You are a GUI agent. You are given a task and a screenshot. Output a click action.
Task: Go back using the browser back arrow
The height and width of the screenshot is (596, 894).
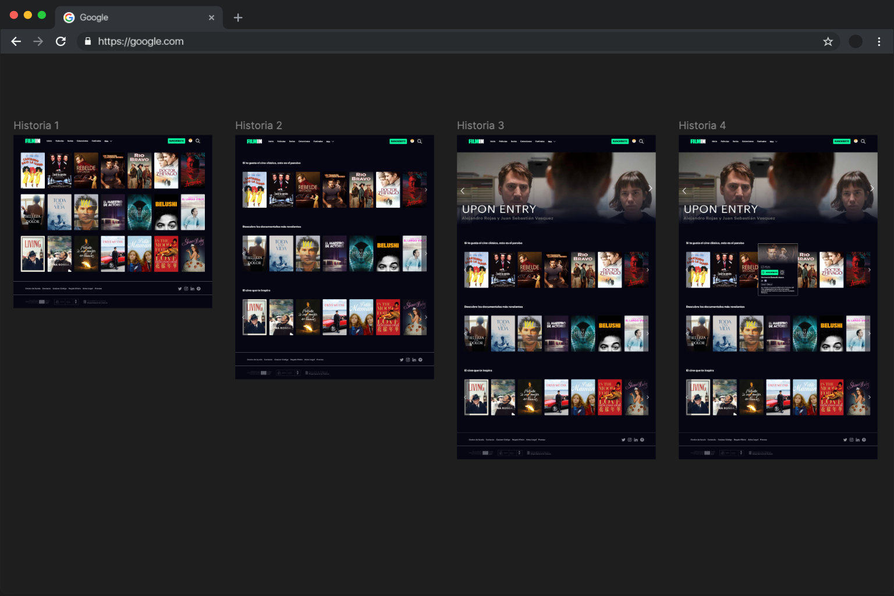[16, 41]
